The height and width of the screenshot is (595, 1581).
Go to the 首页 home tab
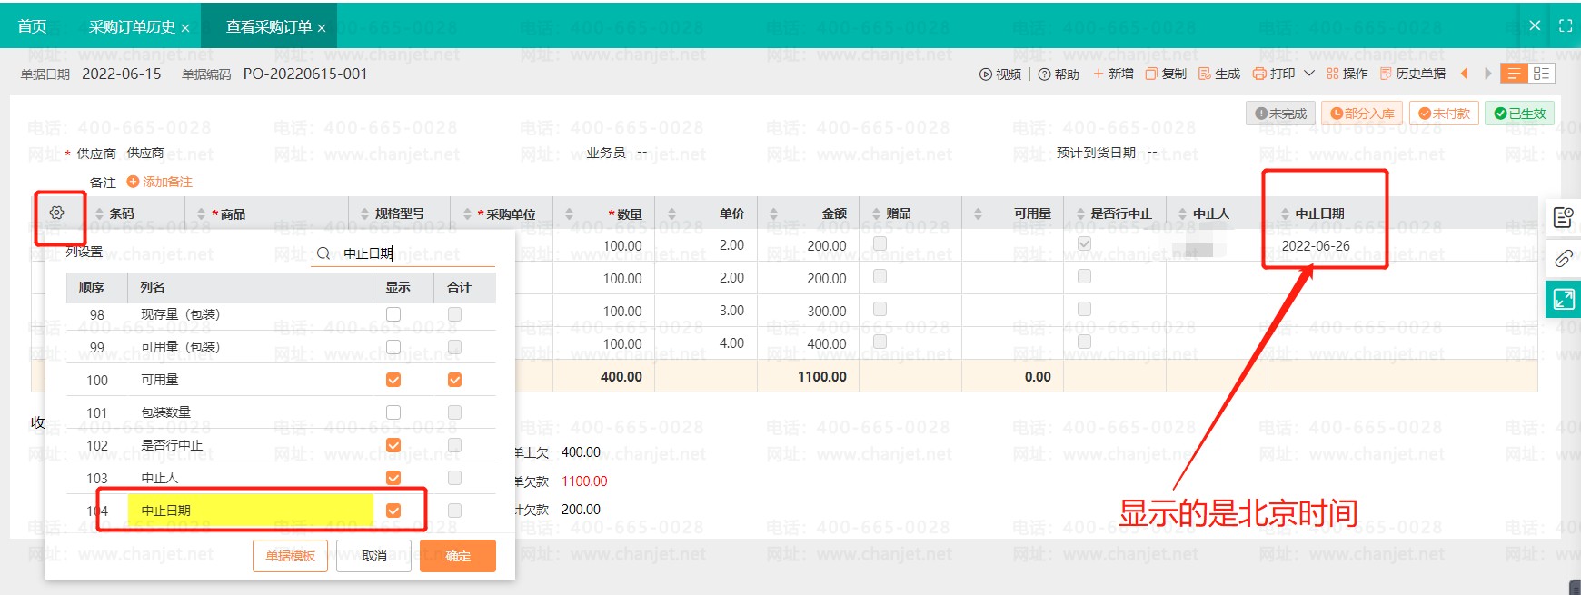click(32, 26)
